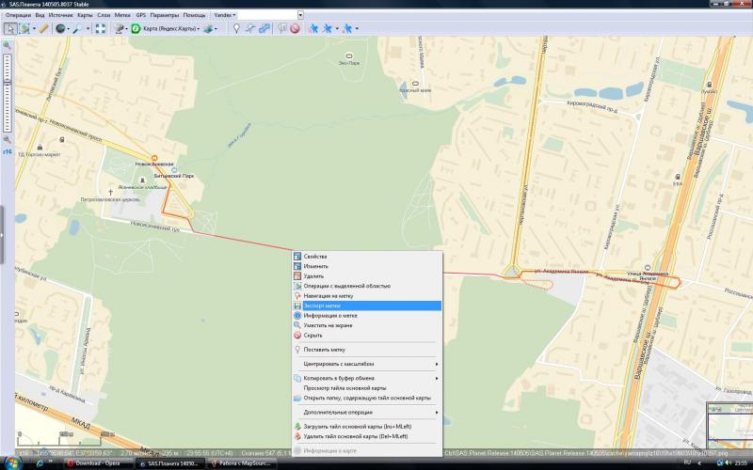Choose Скрыть in context menu
The image size is (753, 470).
[x=367, y=336]
